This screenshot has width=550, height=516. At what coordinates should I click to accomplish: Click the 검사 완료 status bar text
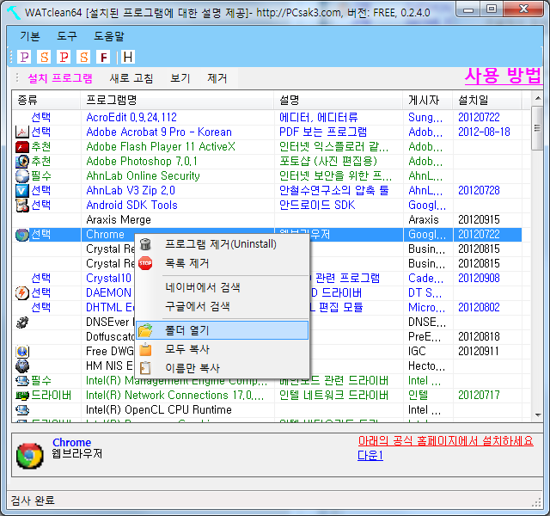pyautogui.click(x=33, y=501)
